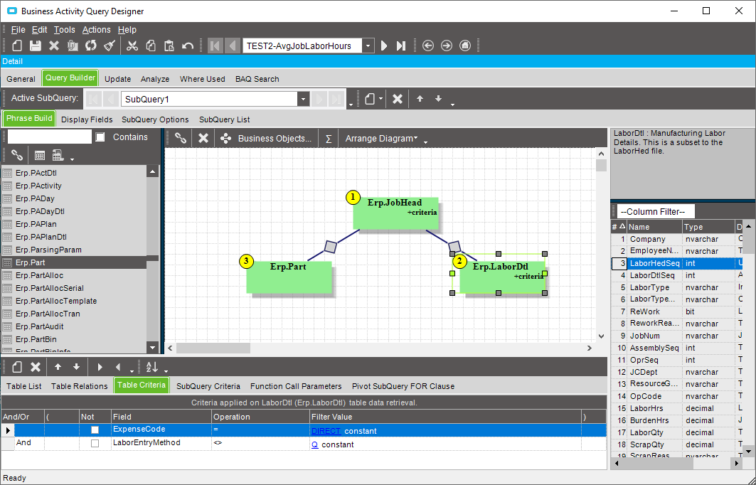The height and width of the screenshot is (485, 756).
Task: Save the current query
Action: tap(35, 46)
